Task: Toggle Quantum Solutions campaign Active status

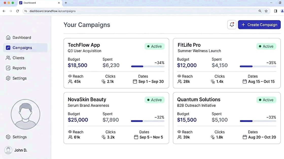Action: pos(266,100)
